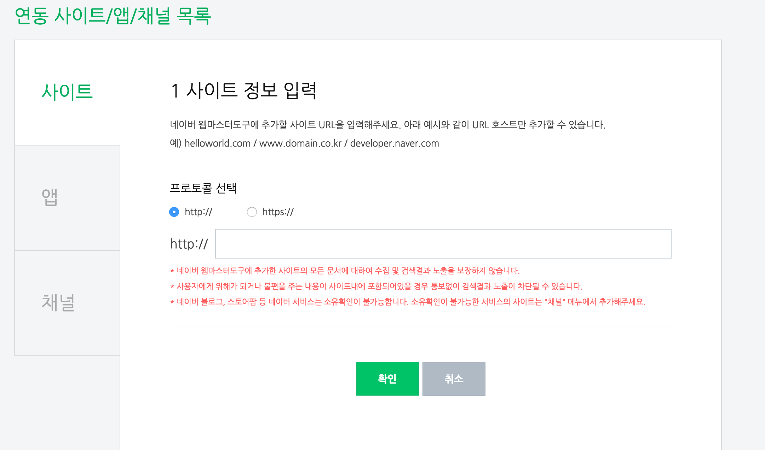Click inside the site URL input box
Screen dimensions: 765x450
click(x=442, y=243)
